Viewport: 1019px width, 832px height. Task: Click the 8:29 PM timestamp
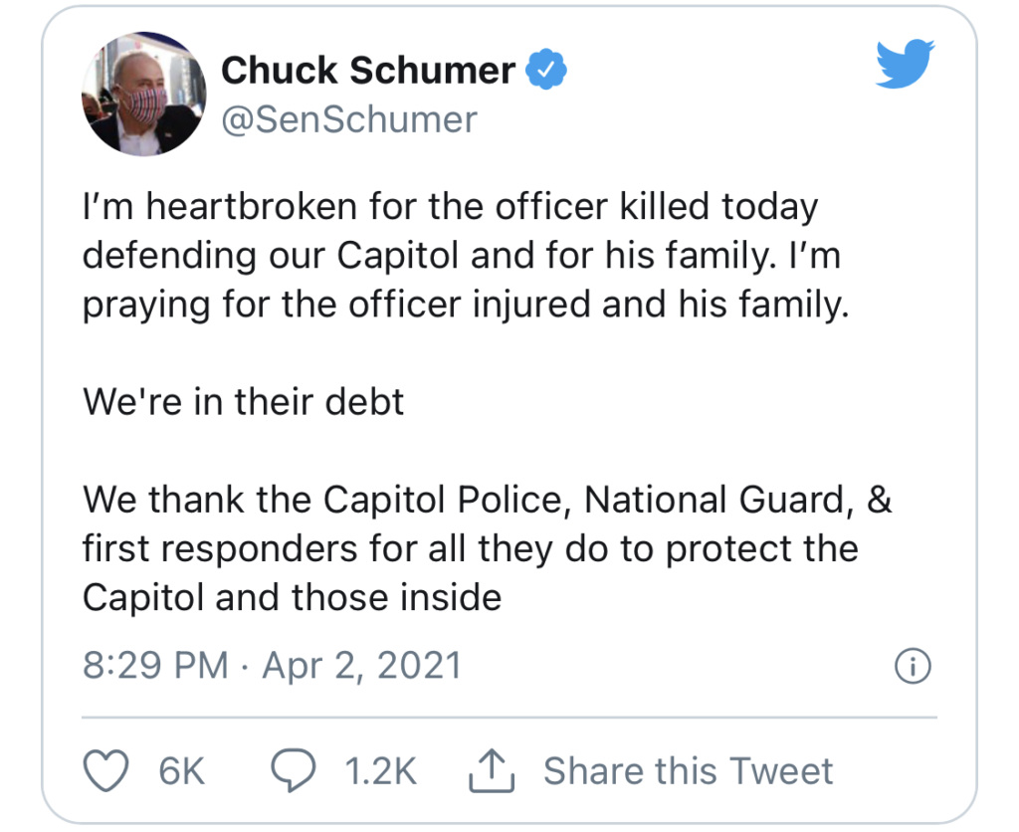pyautogui.click(x=155, y=666)
